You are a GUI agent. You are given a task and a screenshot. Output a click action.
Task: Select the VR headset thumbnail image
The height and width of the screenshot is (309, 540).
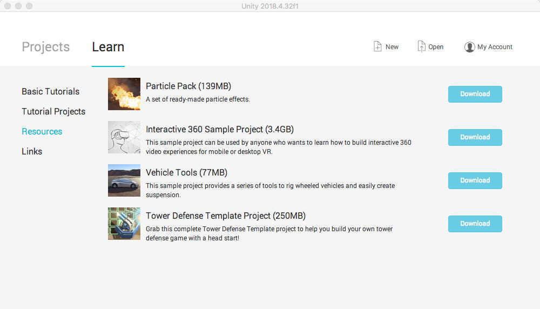(x=124, y=137)
